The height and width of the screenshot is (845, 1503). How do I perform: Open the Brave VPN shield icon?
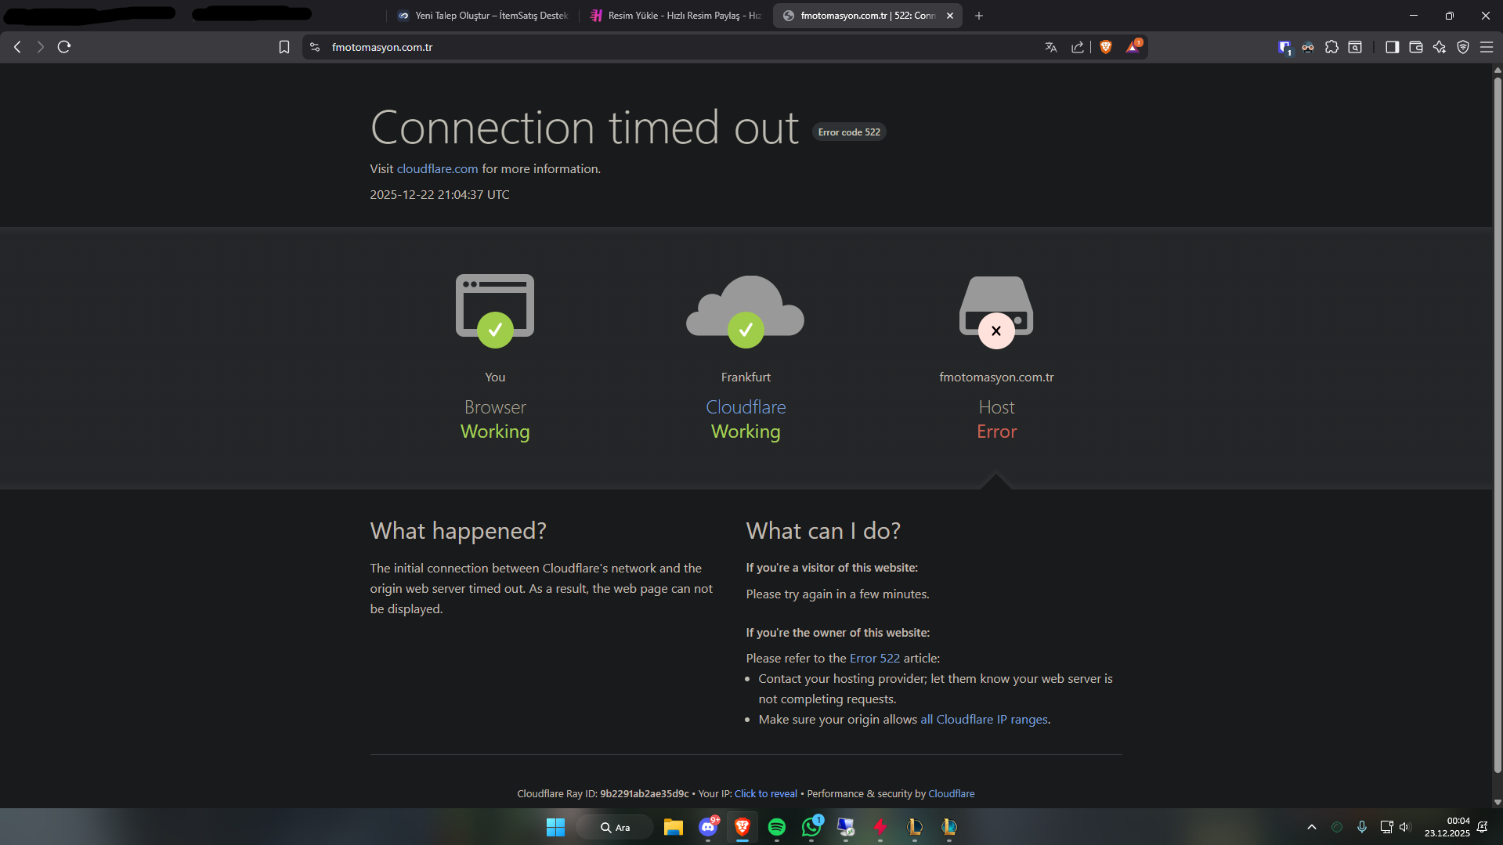click(x=1463, y=47)
